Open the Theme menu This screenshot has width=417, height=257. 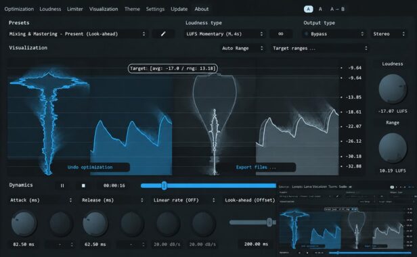click(x=132, y=9)
